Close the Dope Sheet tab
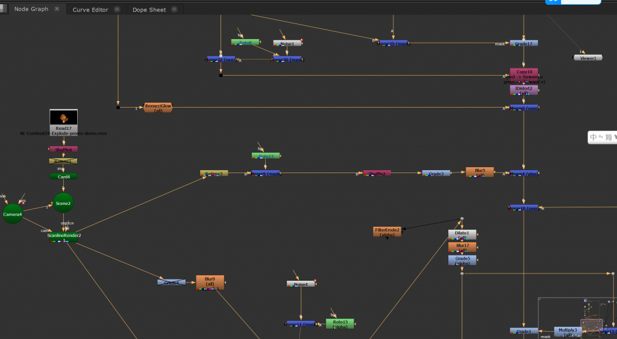This screenshot has height=339, width=617. [174, 9]
